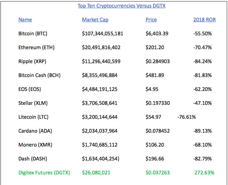Select Monero price $106.20
The height and width of the screenshot is (185, 228).
tap(155, 145)
